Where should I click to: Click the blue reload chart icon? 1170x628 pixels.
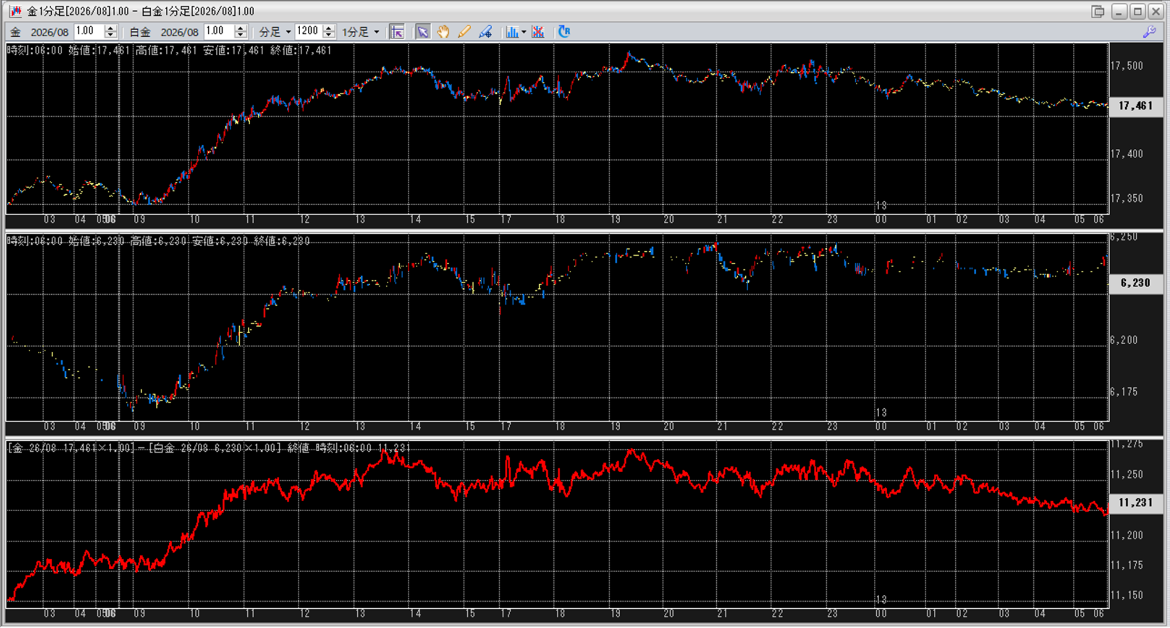[564, 32]
